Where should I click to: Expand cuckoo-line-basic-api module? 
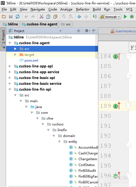tap(10, 78)
